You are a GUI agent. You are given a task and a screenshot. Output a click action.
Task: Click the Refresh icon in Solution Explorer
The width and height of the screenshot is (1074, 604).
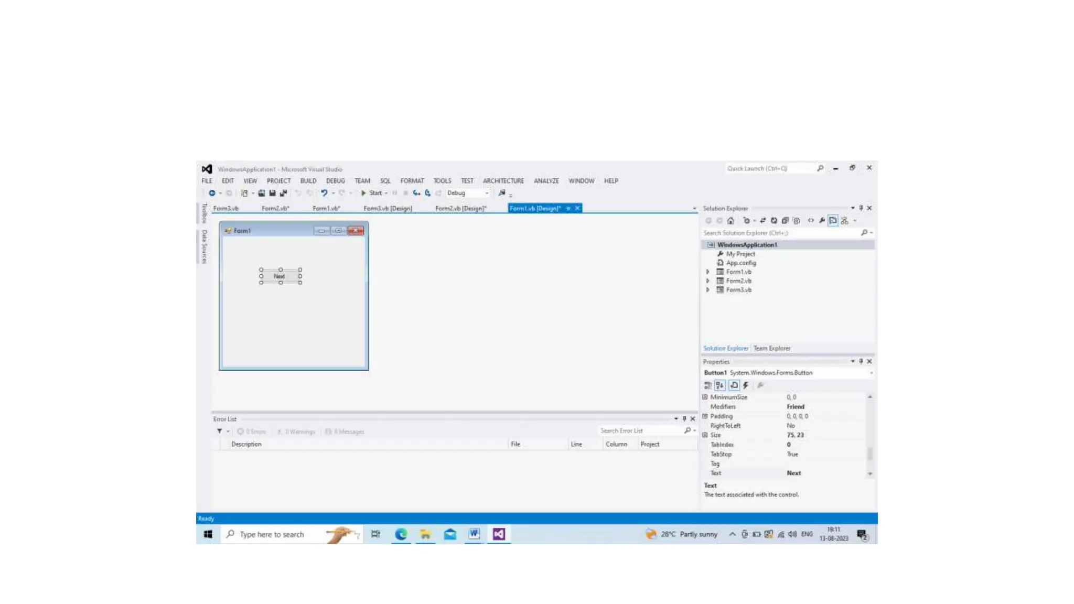pos(774,221)
